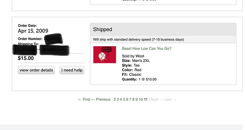Jump to page 3 in pagination
This screenshot has height=130, width=245.
tap(118, 99)
